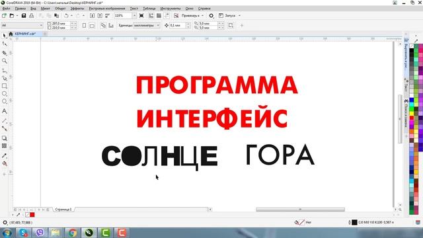Screen dimensions: 423x238
Task: Open the Bitmaps menu
Action: click(x=107, y=9)
